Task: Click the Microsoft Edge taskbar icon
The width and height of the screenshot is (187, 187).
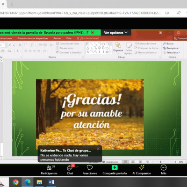Action: pos(27,182)
